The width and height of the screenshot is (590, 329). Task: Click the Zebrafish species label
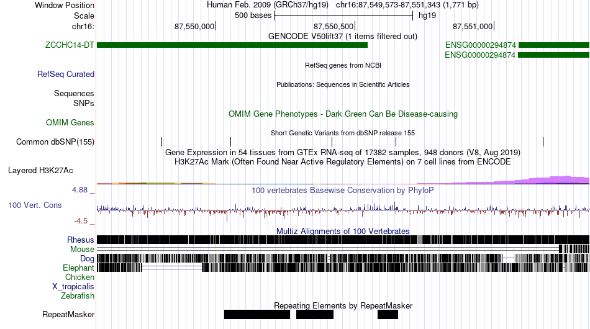click(x=78, y=296)
